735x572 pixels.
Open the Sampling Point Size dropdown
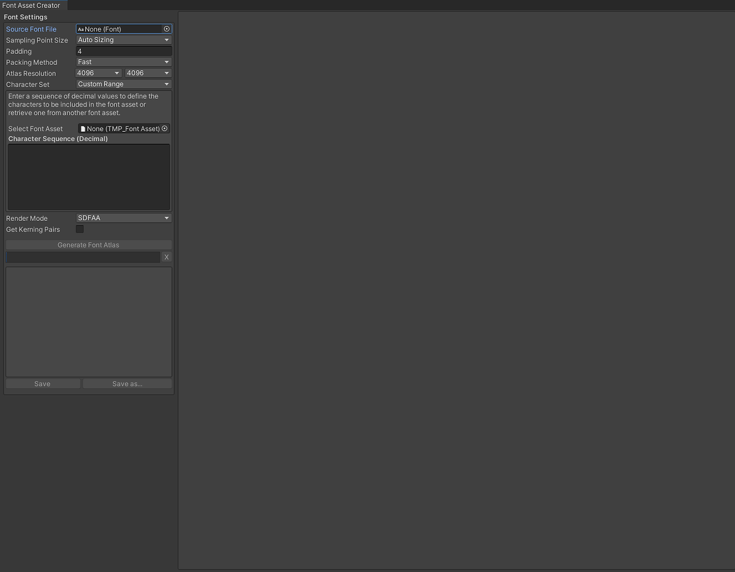click(123, 40)
